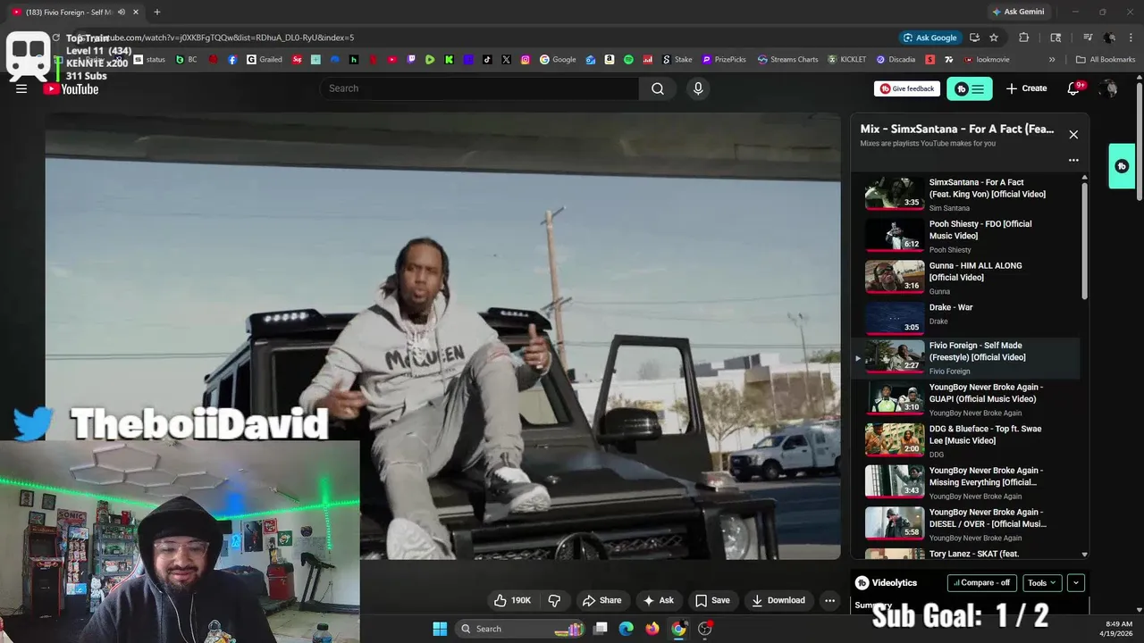This screenshot has height=643, width=1144.
Task: Click the Ask button below the video
Action: coord(659,600)
